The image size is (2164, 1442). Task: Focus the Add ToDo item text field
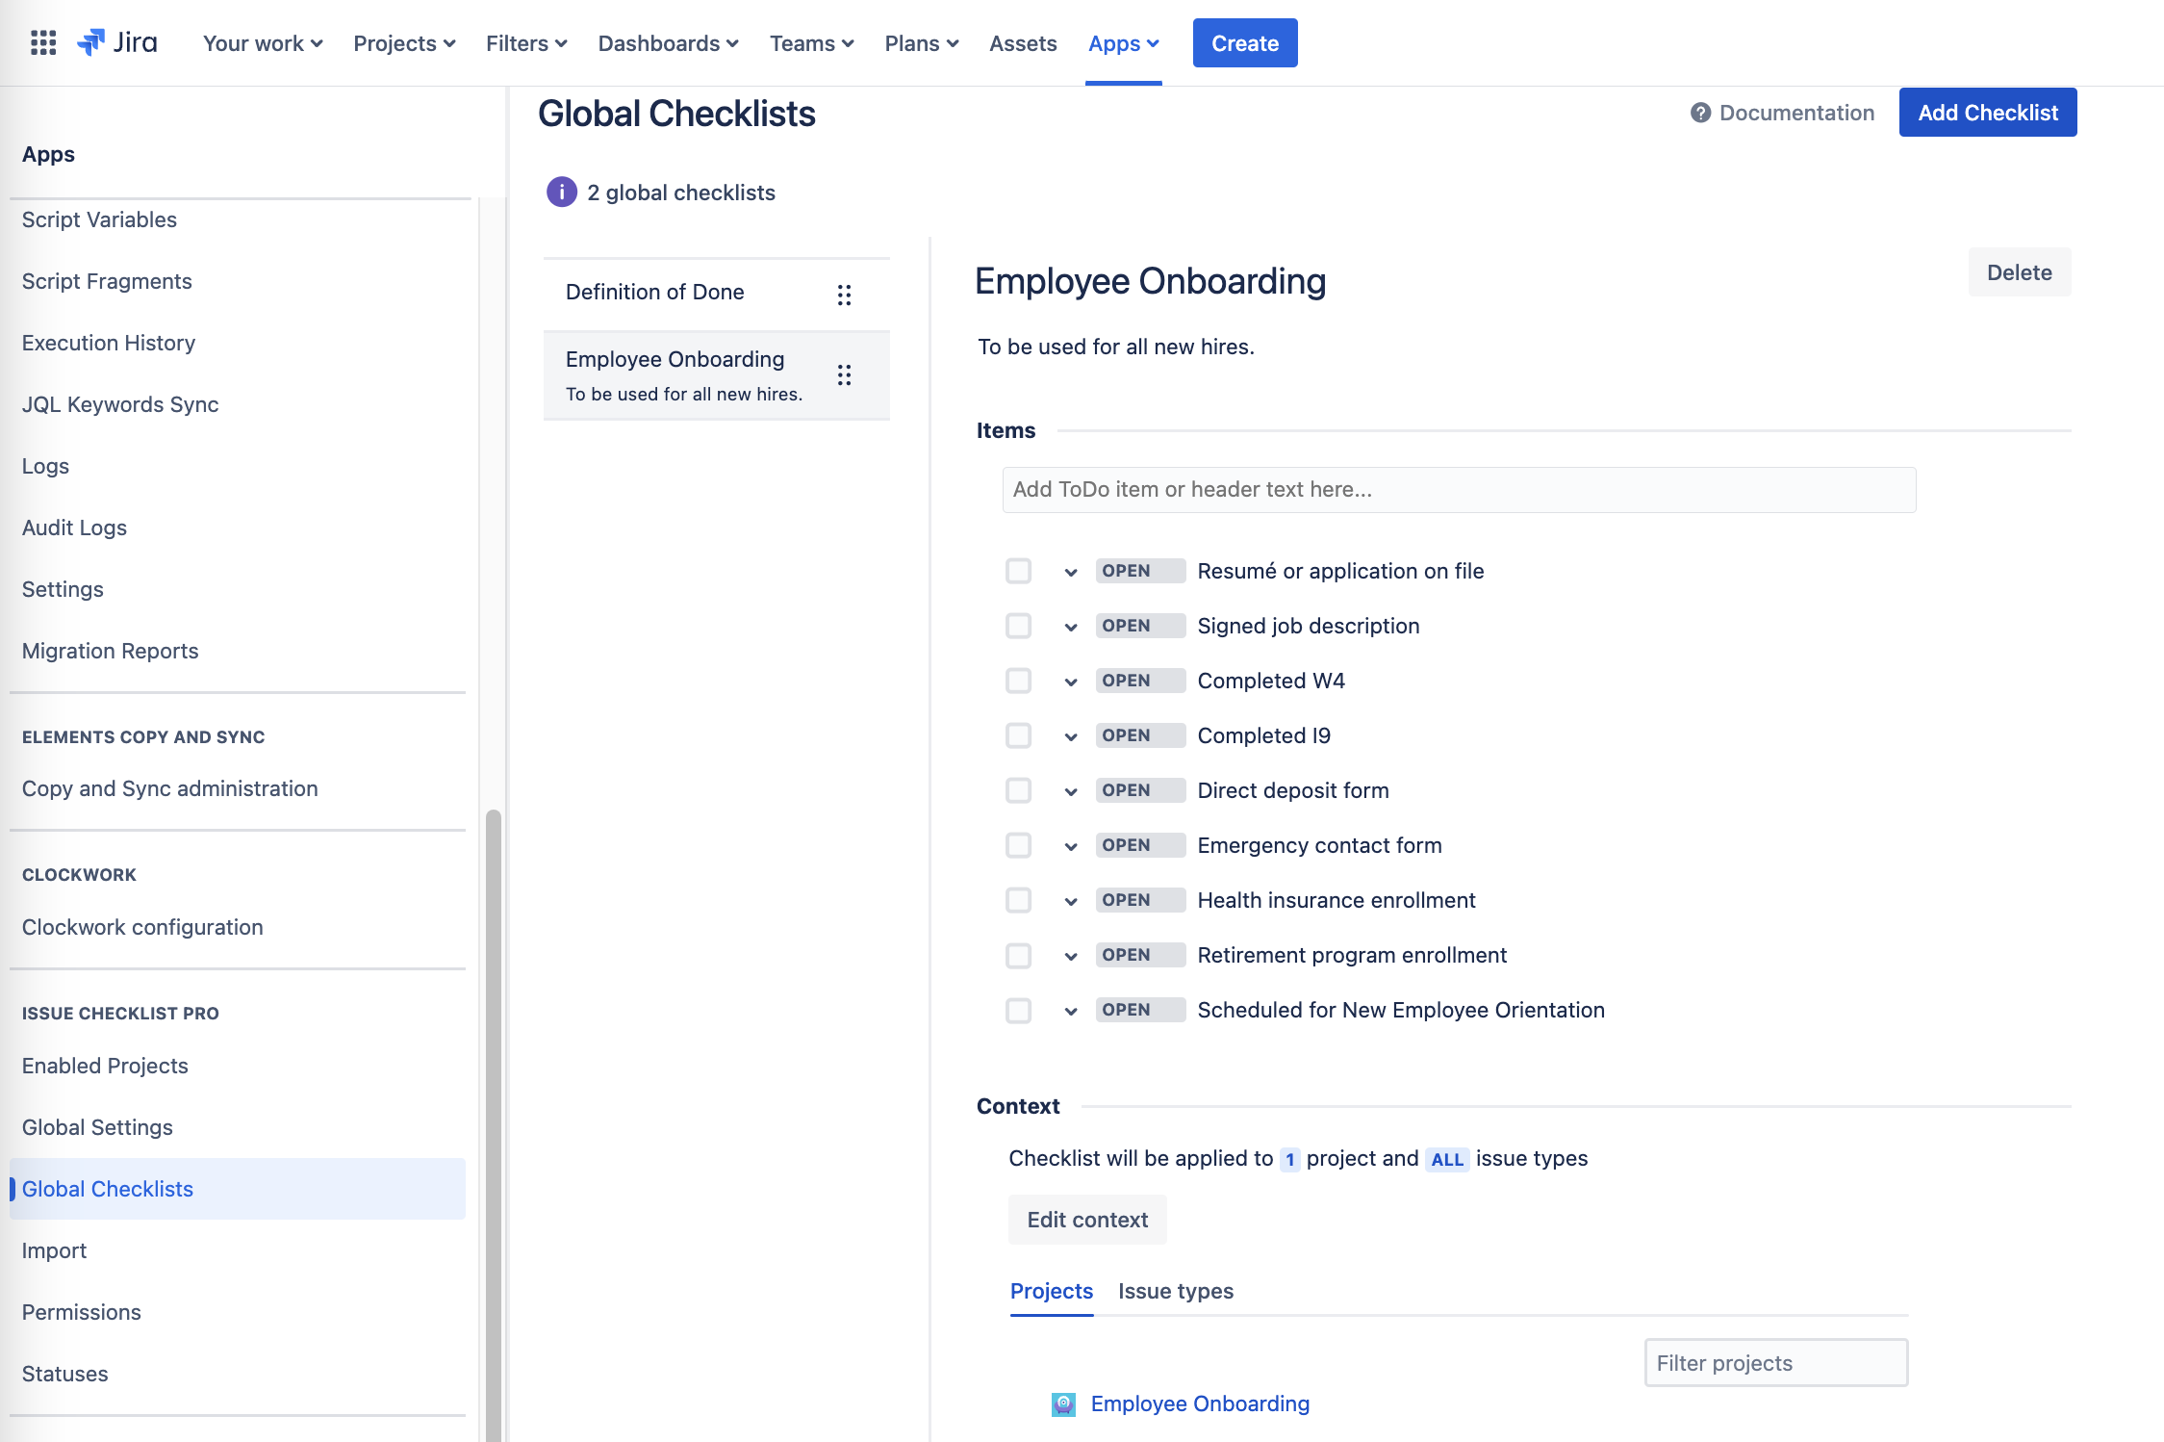pyautogui.click(x=1459, y=490)
